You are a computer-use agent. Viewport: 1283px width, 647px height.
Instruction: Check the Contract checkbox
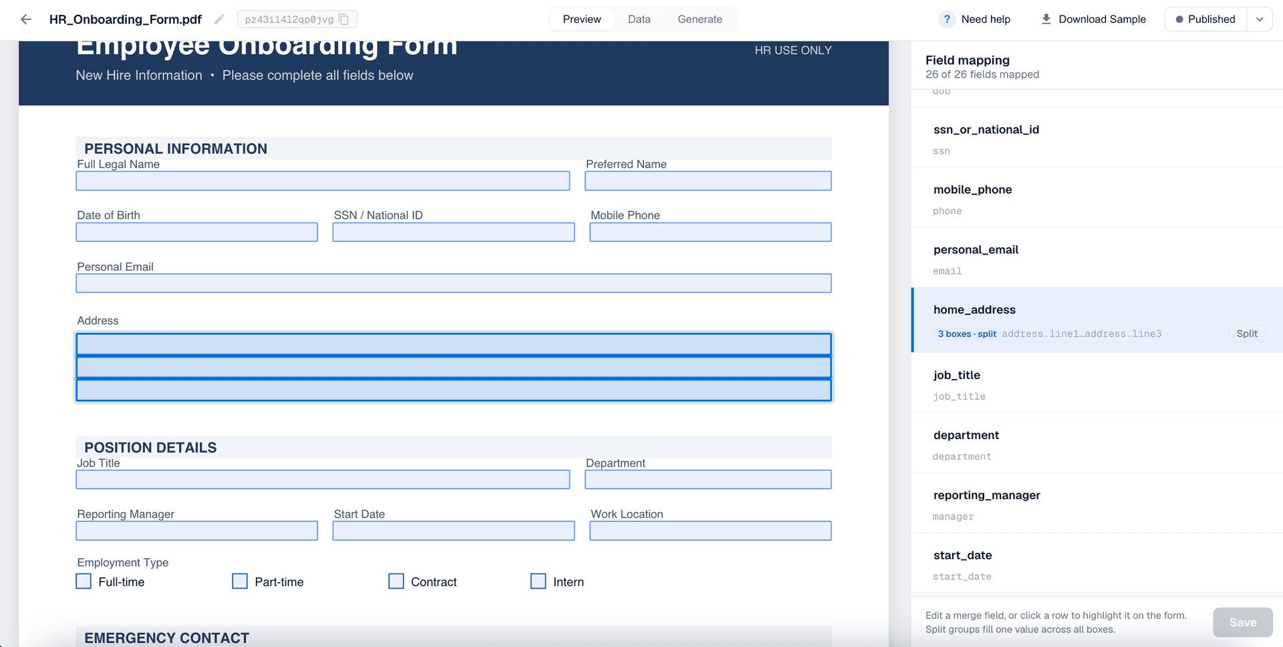tap(396, 581)
